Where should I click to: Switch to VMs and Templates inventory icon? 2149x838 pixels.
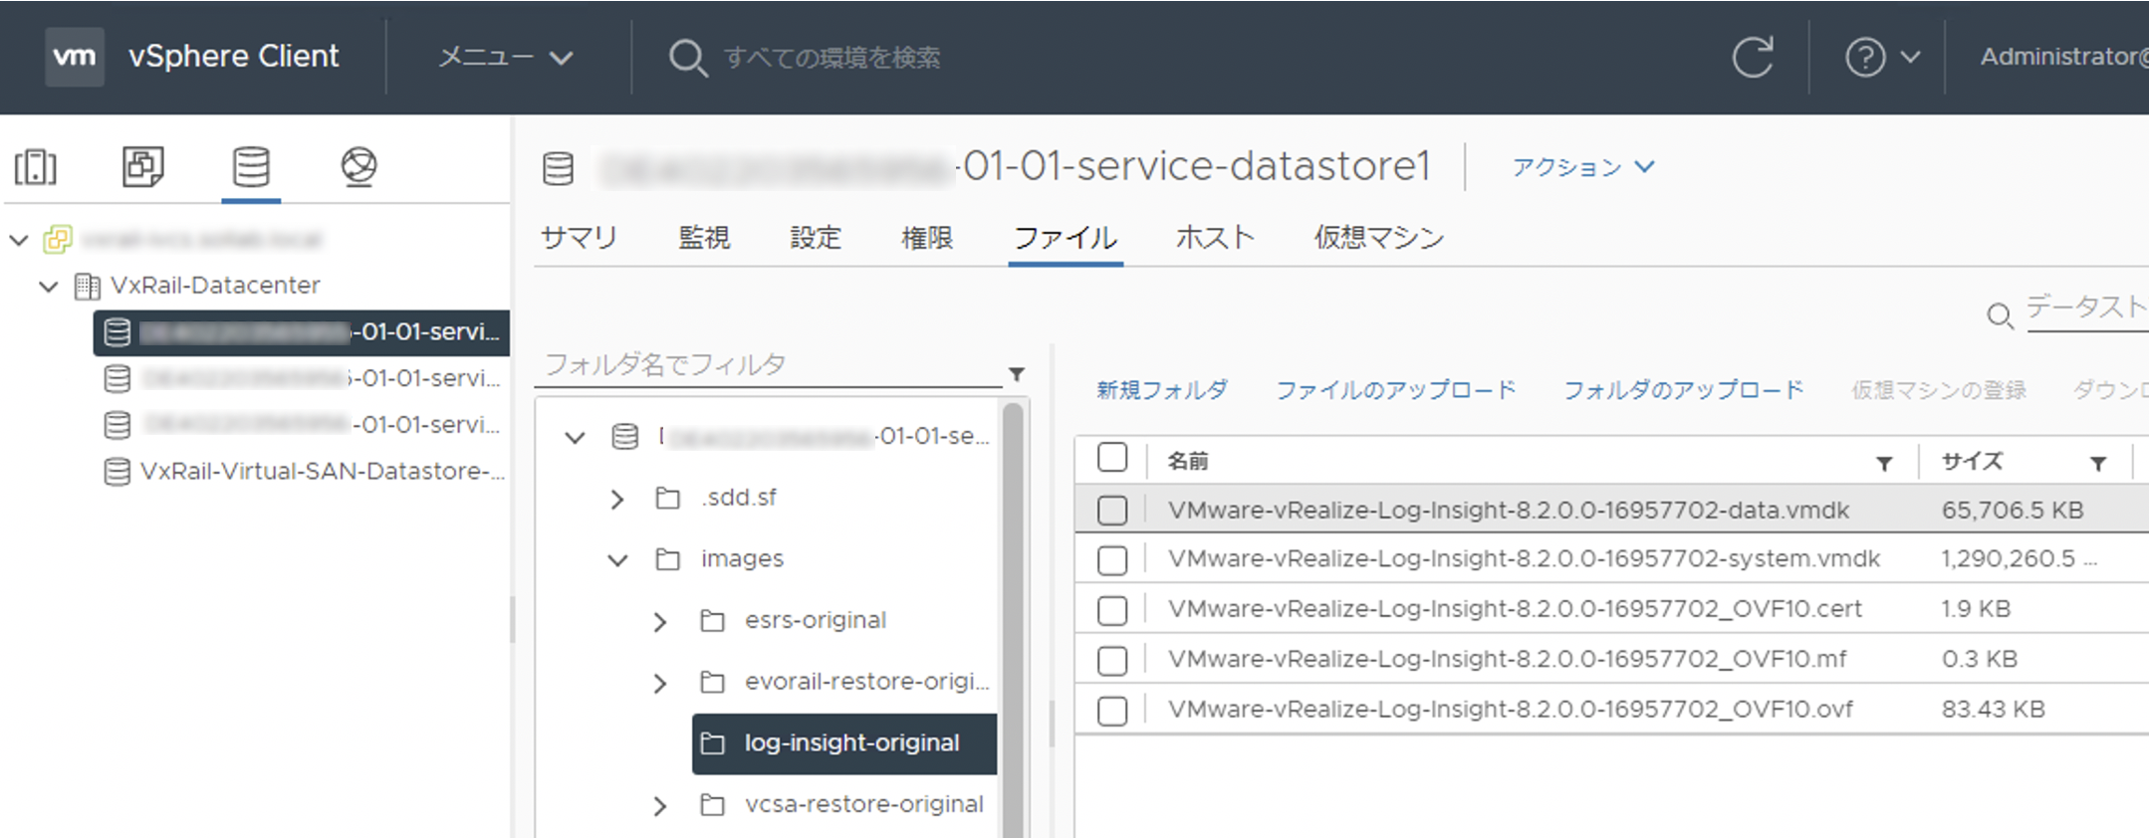143,166
